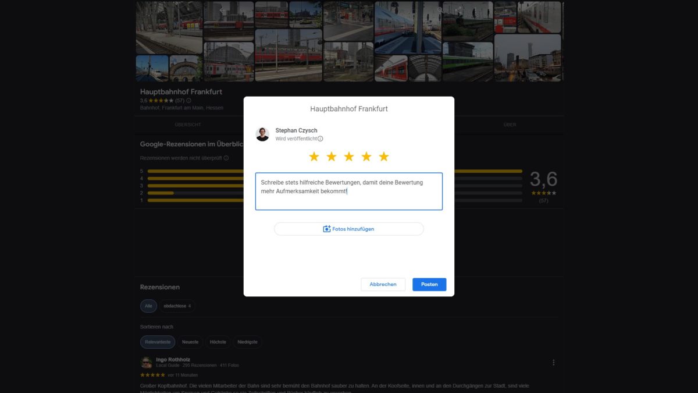The width and height of the screenshot is (698, 393).
Task: Open Ingo Rothholz's profile picture
Action: 147,362
